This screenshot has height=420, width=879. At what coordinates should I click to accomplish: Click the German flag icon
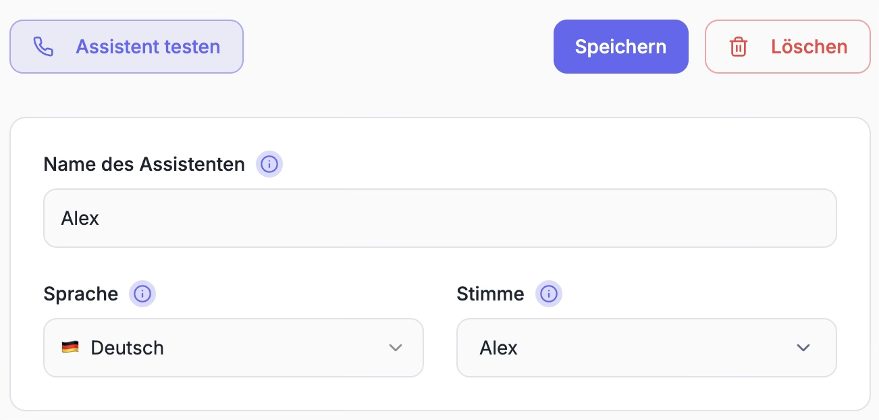(x=70, y=348)
